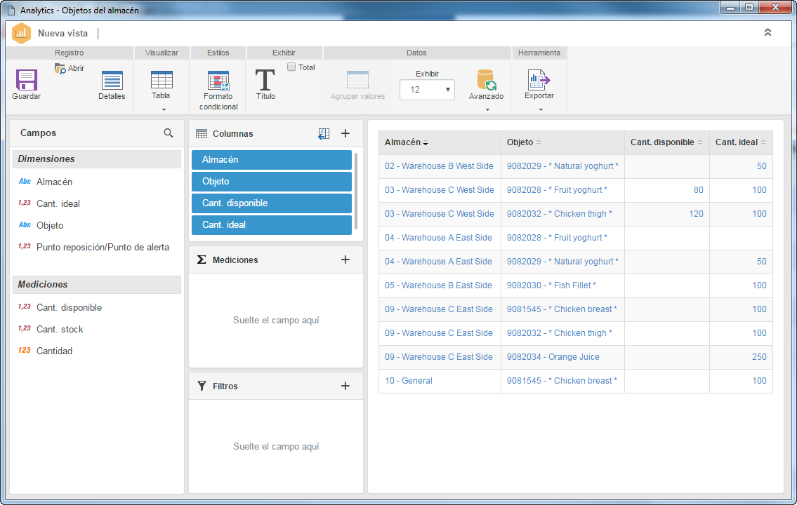Sort by Cant. disponible column header
The height and width of the screenshot is (505, 797).
(667, 142)
